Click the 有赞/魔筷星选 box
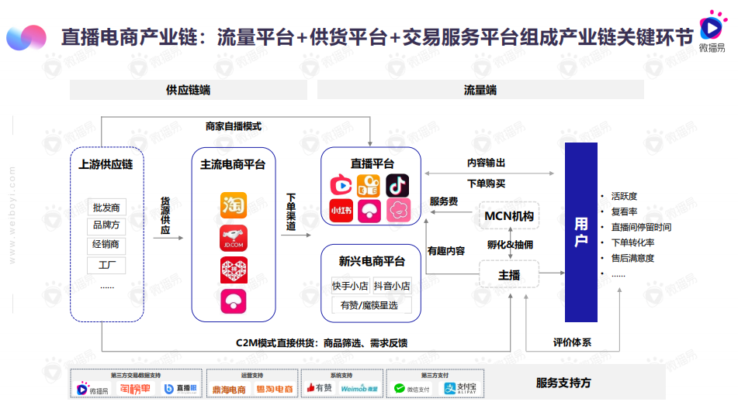This screenshot has height=402, width=738. (371, 305)
